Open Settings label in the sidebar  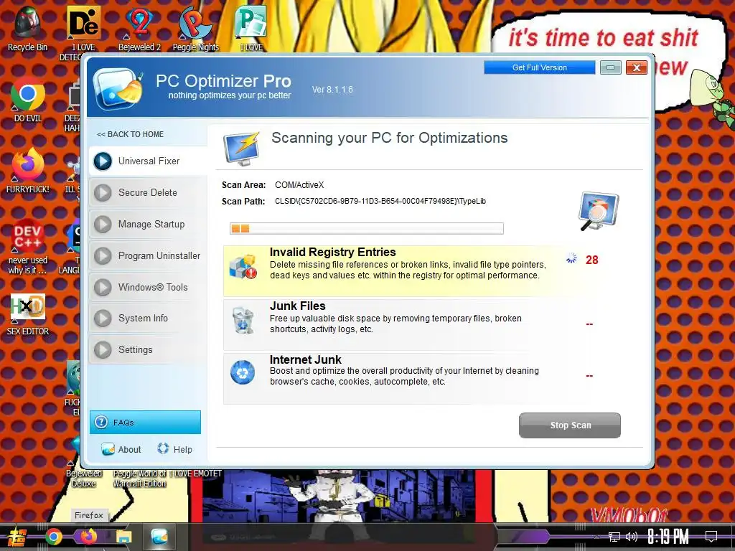[x=136, y=349]
